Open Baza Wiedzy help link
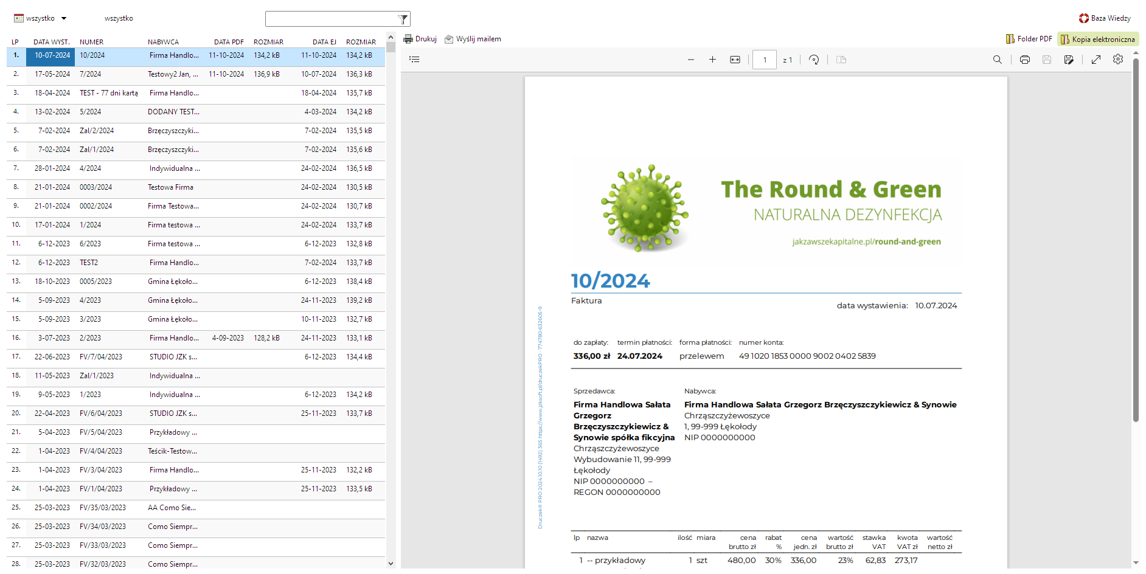 coord(1105,18)
